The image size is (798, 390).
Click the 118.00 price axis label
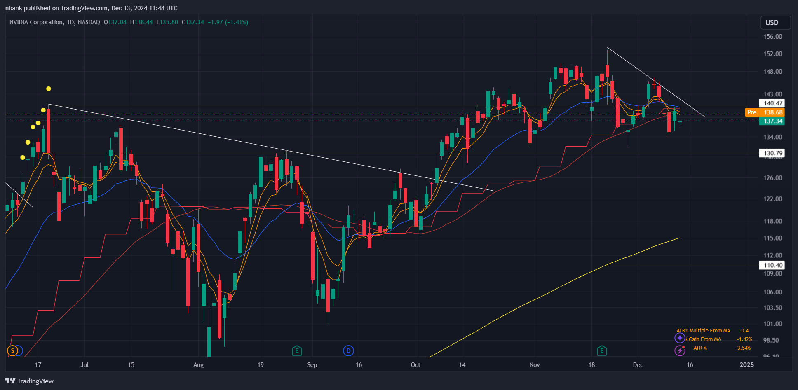(773, 221)
